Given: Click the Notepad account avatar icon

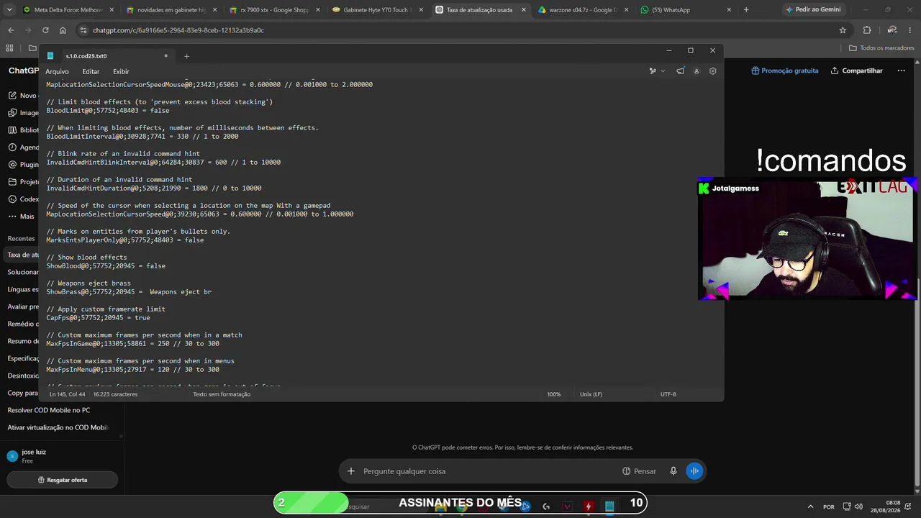Looking at the screenshot, I should pyautogui.click(x=696, y=71).
